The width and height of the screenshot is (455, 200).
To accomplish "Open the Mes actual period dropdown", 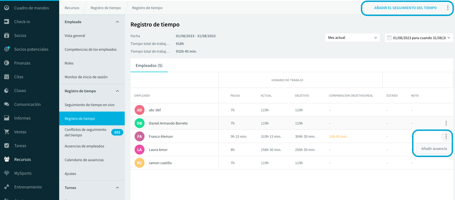I will pos(352,37).
